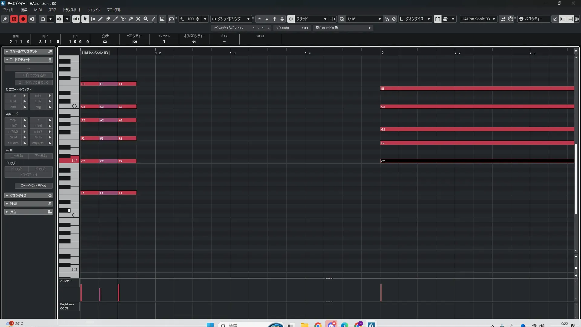Select the Line tool
The height and width of the screenshot is (327, 581).
(x=153, y=19)
